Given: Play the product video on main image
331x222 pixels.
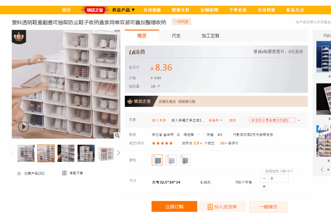Looking at the screenshot, I should [x=23, y=127].
